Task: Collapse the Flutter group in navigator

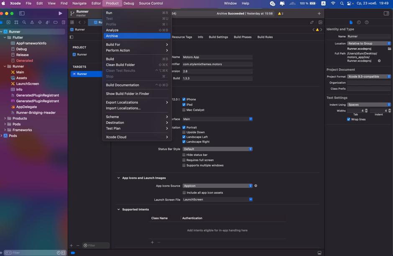Action: tap(5, 37)
